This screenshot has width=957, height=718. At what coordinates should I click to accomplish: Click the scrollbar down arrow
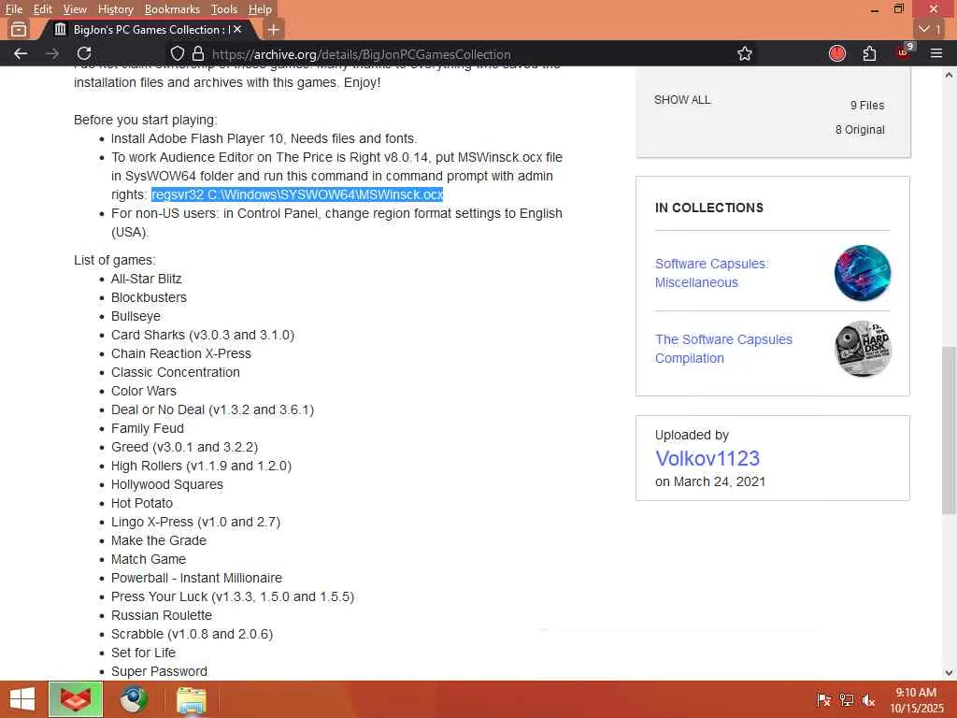tap(949, 673)
